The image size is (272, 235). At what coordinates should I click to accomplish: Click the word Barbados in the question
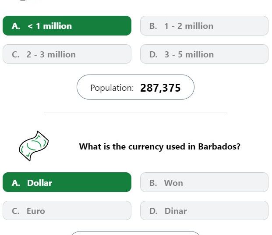click(219, 146)
